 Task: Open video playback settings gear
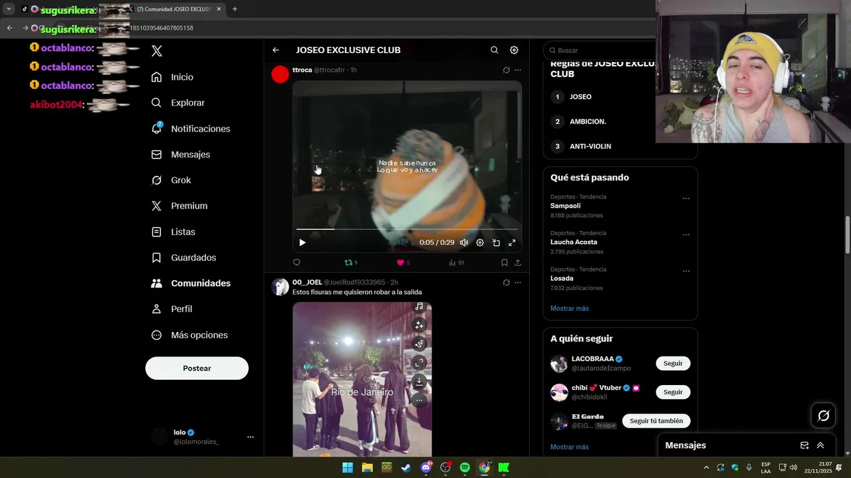click(x=480, y=243)
